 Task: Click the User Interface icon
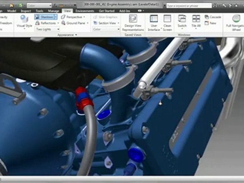tap(154, 19)
